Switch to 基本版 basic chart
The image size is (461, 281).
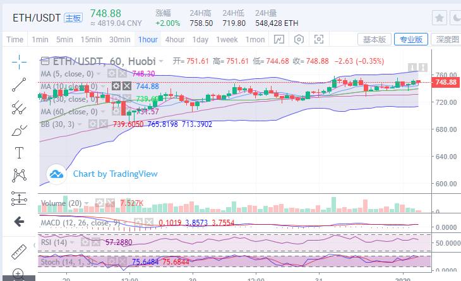pyautogui.click(x=374, y=39)
